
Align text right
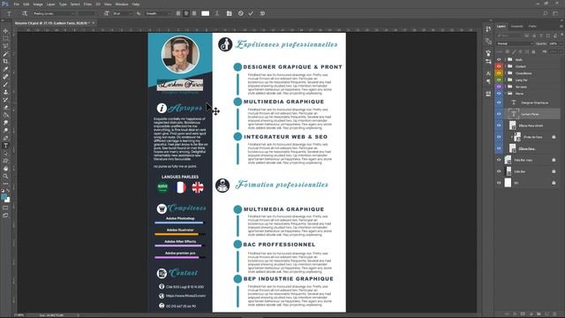tap(194, 13)
